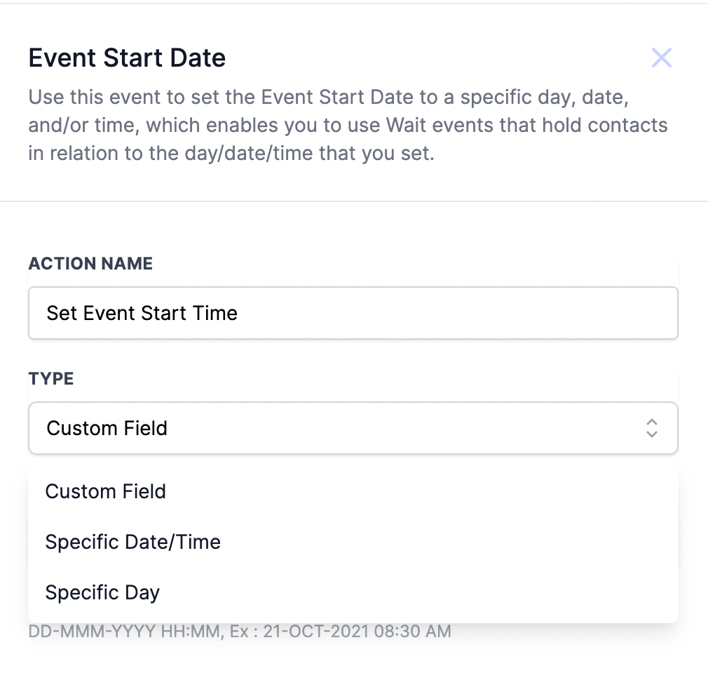Click the Action Name input field
The width and height of the screenshot is (708, 699).
[353, 313]
